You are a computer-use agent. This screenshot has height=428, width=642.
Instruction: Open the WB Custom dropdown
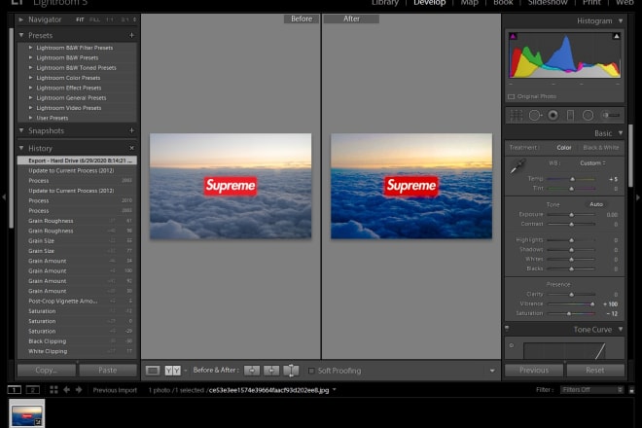tap(592, 163)
